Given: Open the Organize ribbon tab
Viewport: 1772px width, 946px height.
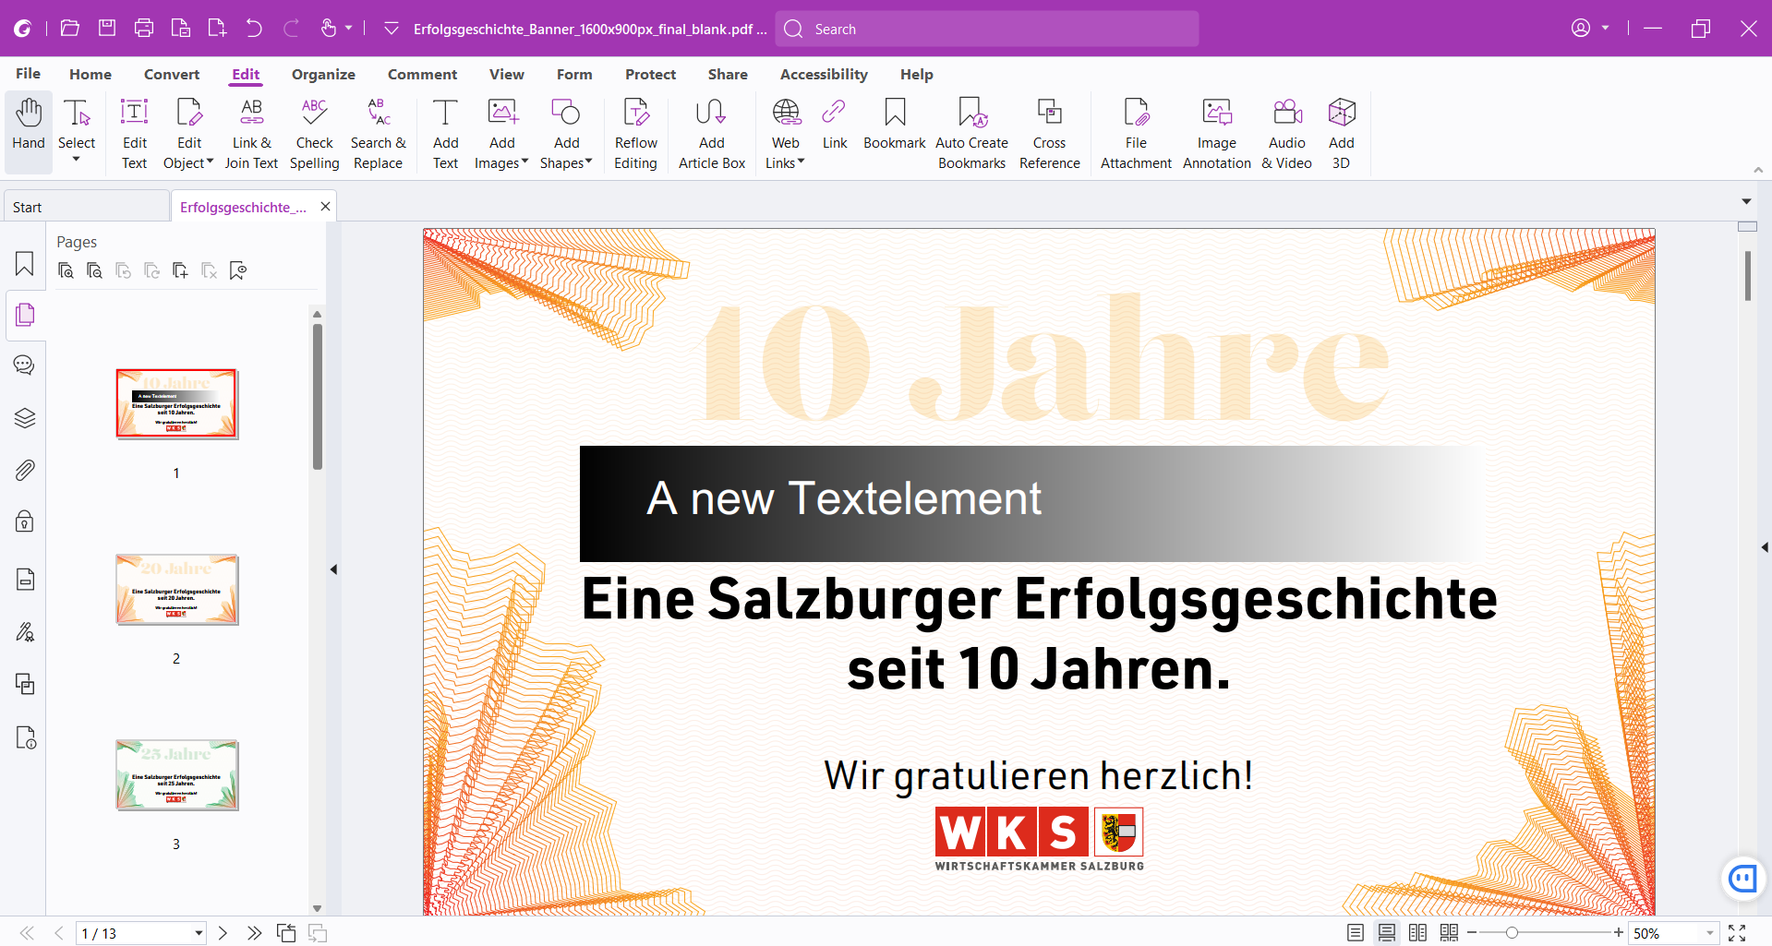Looking at the screenshot, I should click(x=323, y=74).
